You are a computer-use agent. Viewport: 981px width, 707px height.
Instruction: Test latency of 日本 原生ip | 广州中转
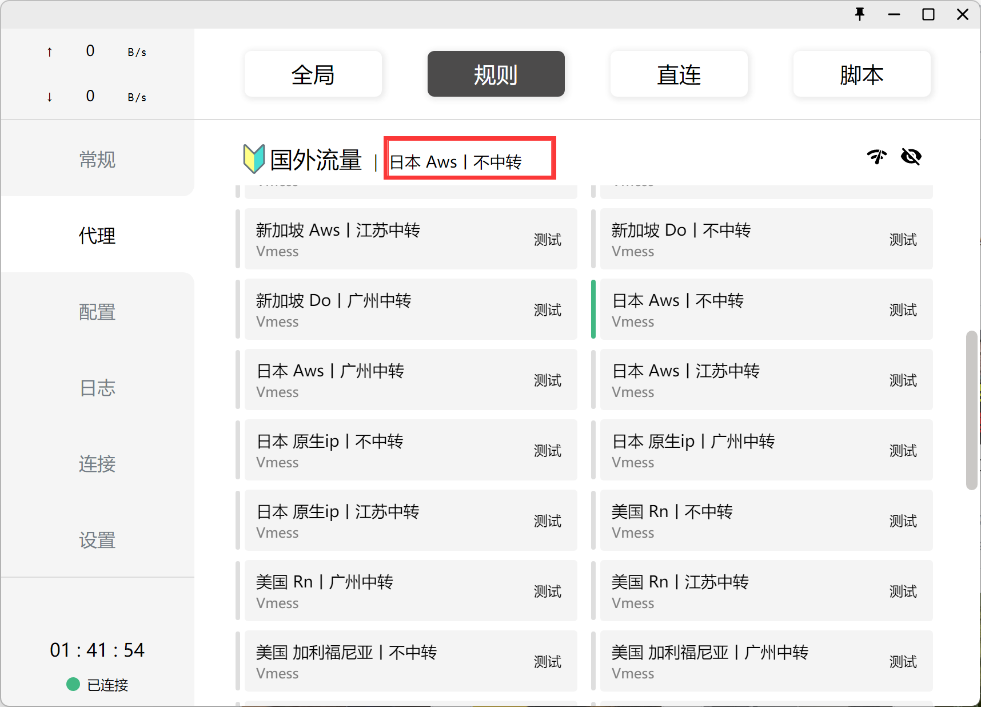pyautogui.click(x=903, y=451)
